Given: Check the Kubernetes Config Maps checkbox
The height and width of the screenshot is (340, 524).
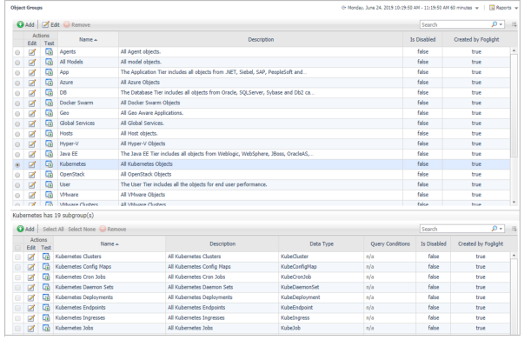Looking at the screenshot, I should pos(17,267).
